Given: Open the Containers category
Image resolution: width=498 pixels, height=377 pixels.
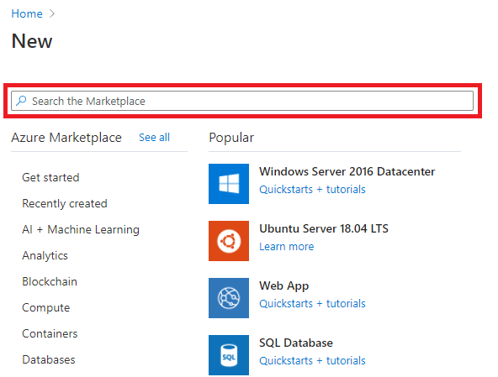Looking at the screenshot, I should tap(50, 333).
